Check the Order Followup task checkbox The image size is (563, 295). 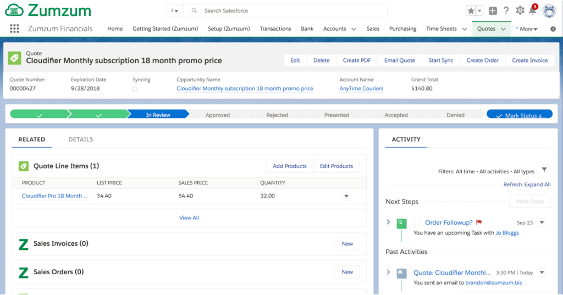(x=417, y=222)
